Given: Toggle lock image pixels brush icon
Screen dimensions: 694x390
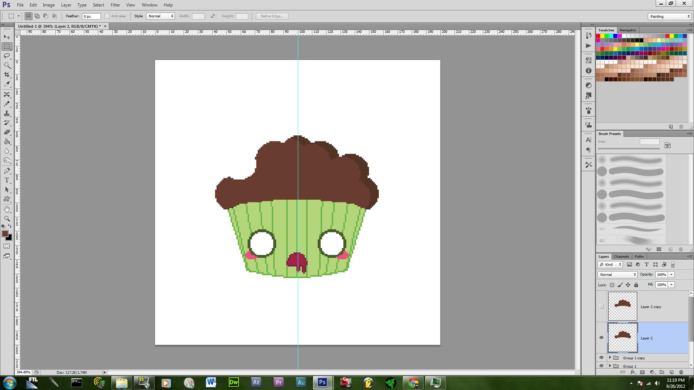Looking at the screenshot, I should [620, 285].
